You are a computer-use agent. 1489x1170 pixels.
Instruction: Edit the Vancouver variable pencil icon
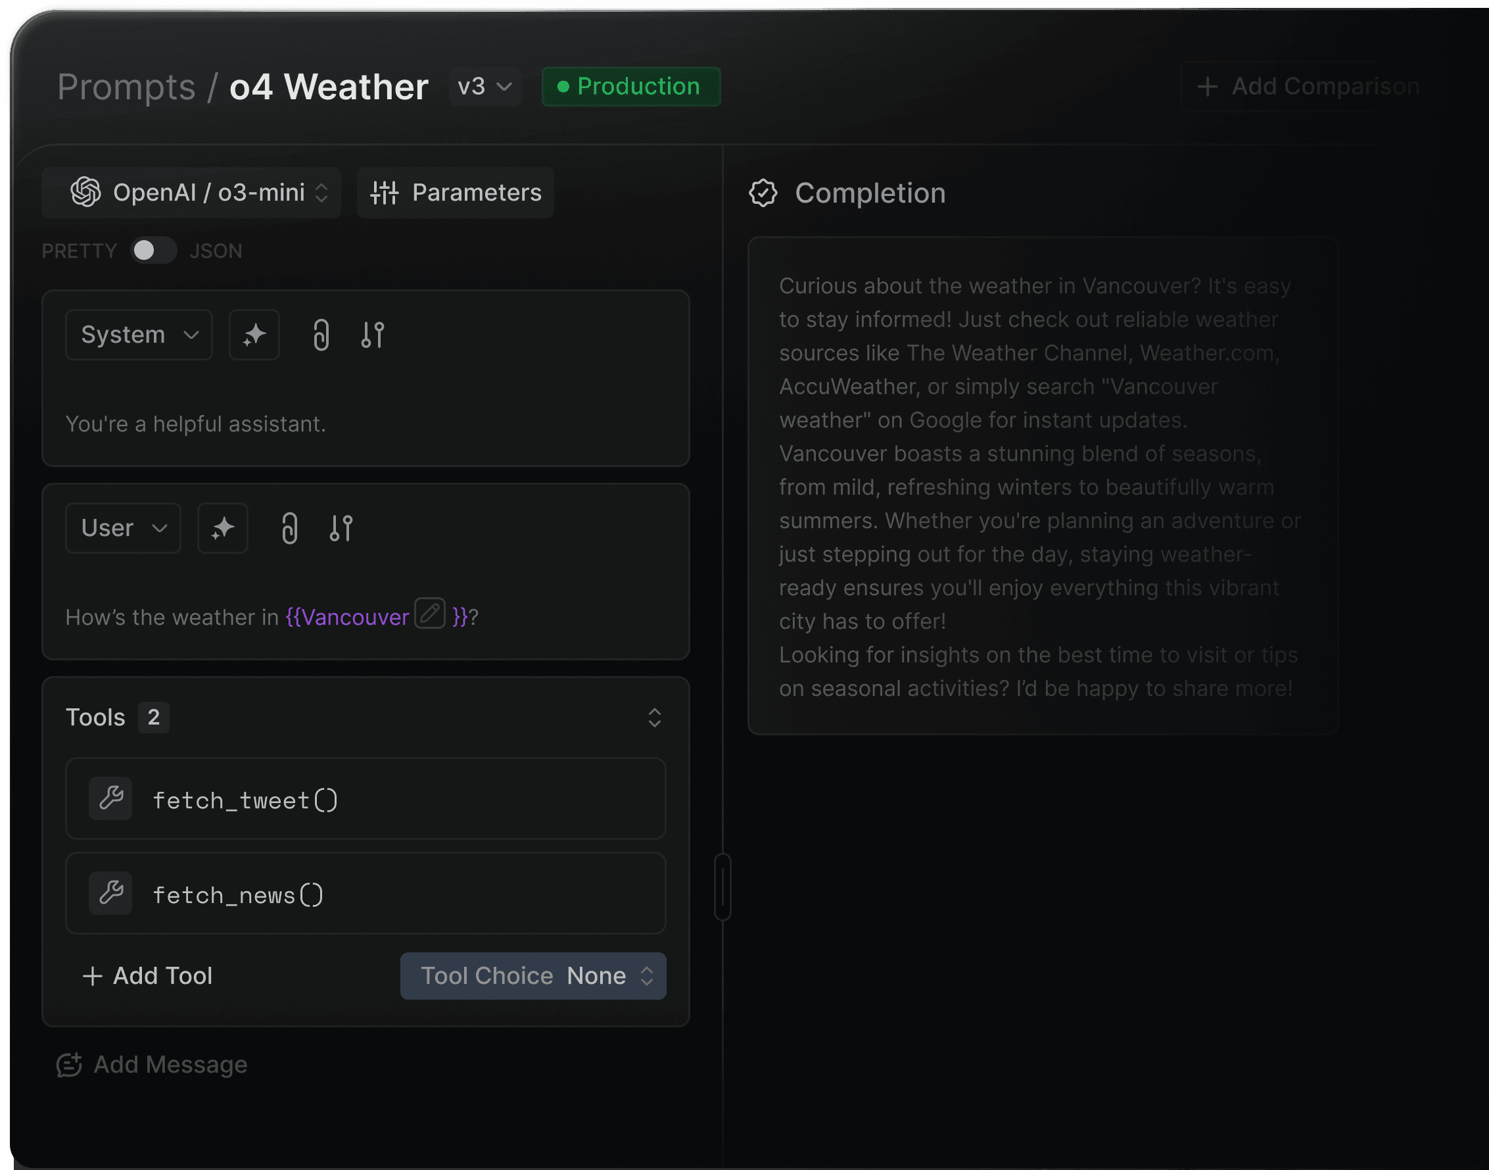[430, 613]
